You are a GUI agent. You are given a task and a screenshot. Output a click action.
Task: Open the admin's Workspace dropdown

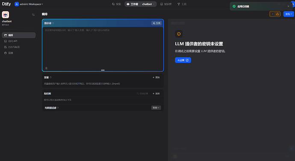(29, 4)
